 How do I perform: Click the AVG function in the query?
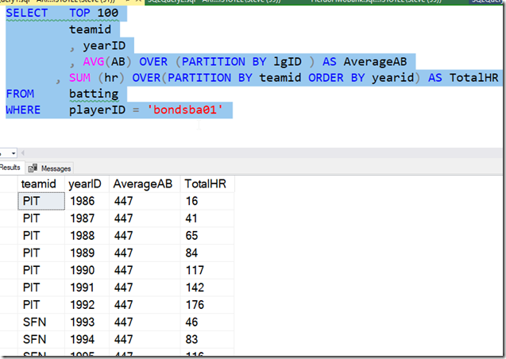click(94, 62)
